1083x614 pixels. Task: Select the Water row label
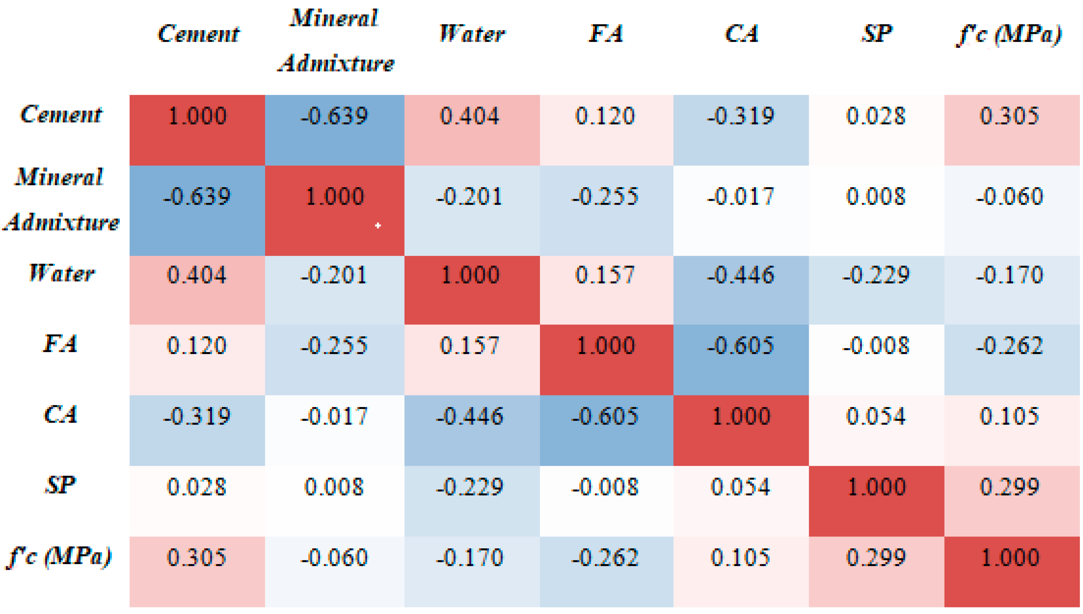click(62, 273)
